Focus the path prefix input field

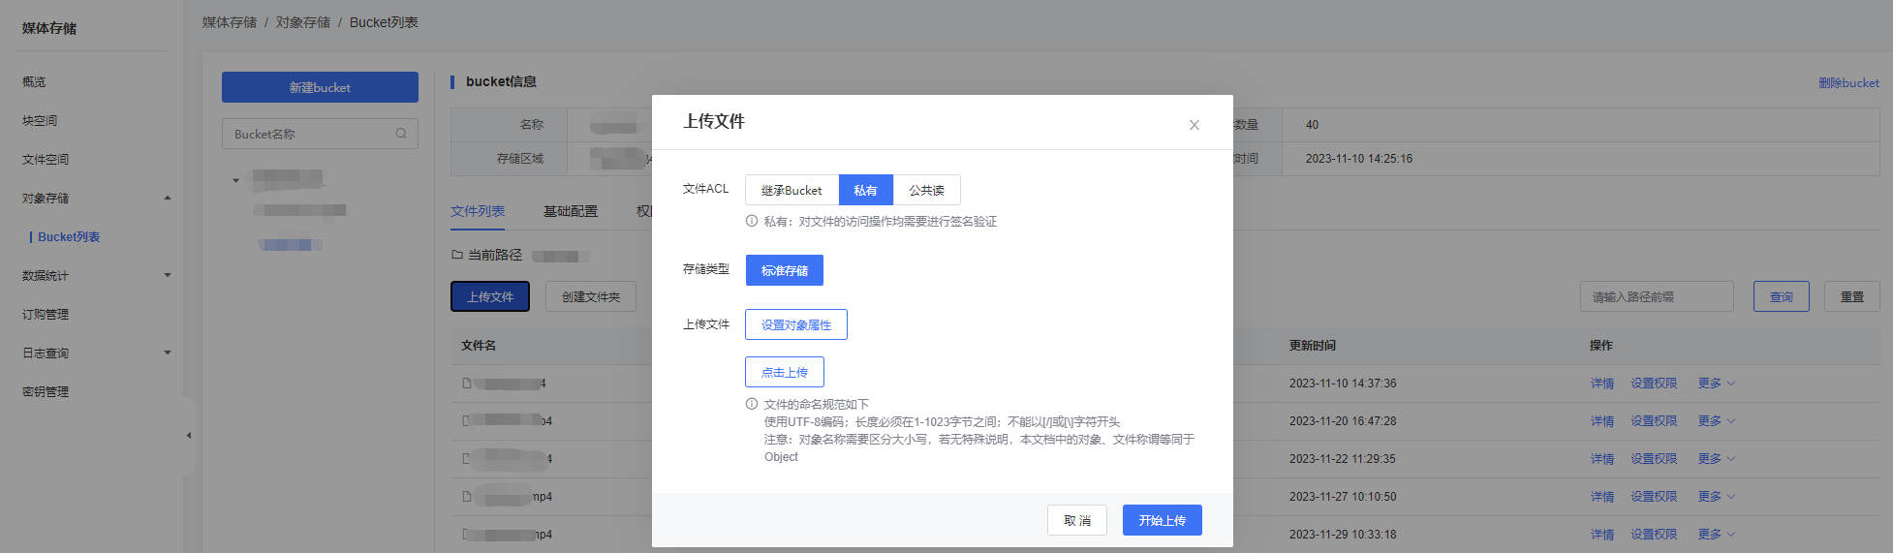coord(1656,297)
